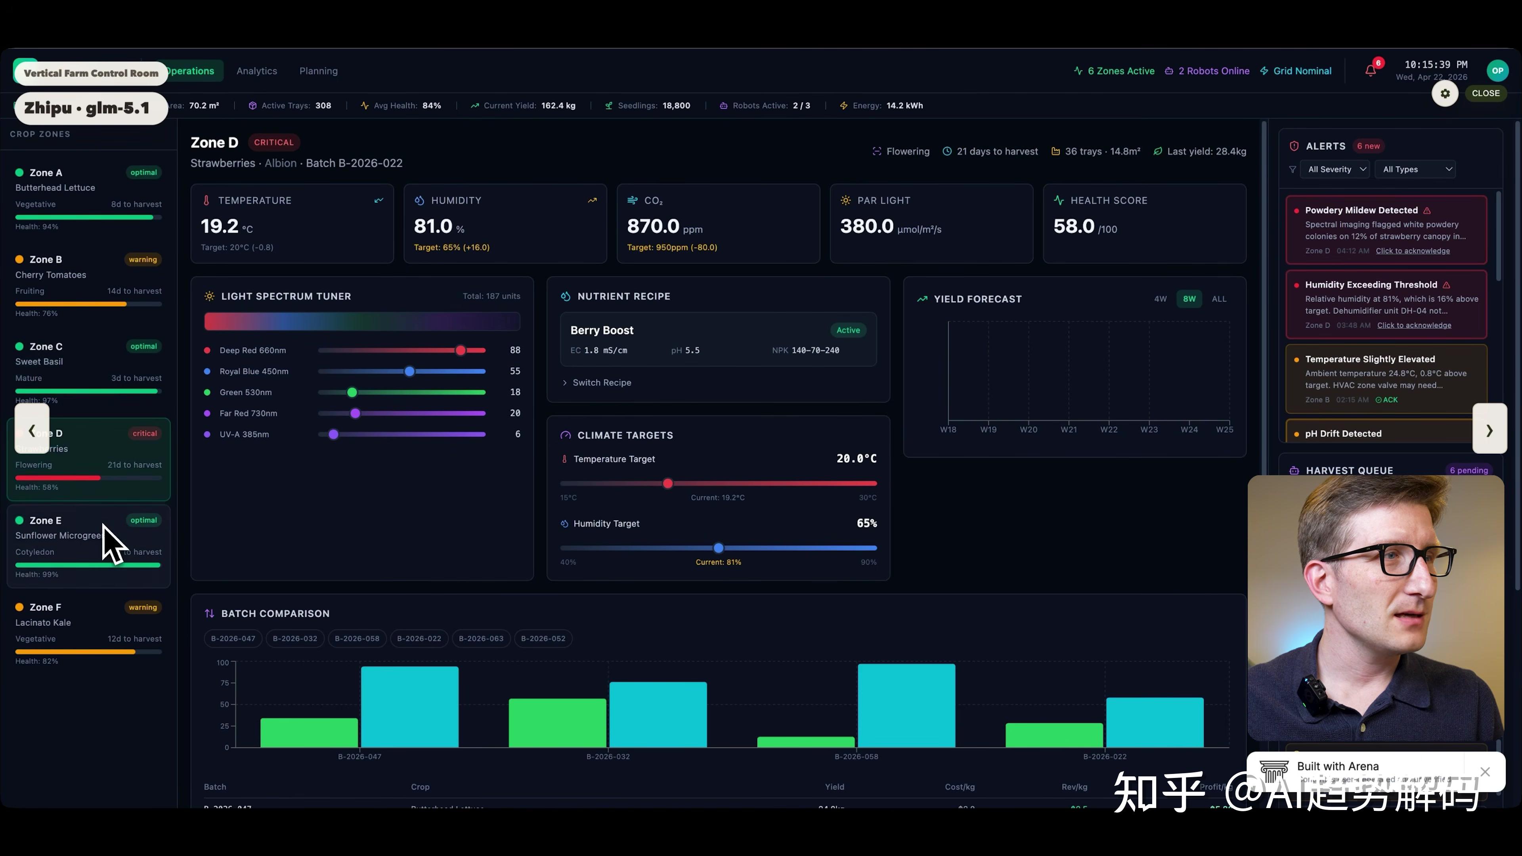Select Zone B Cherry Tomatoes

pos(89,286)
